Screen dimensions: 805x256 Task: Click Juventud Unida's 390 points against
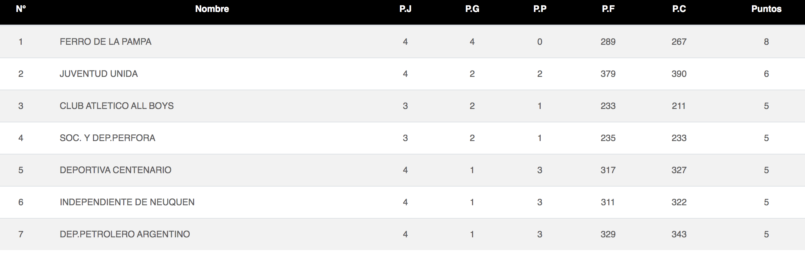click(x=679, y=74)
